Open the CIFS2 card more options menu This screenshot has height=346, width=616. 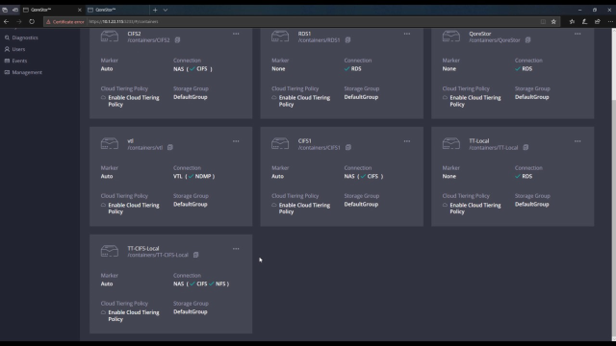pos(236,34)
